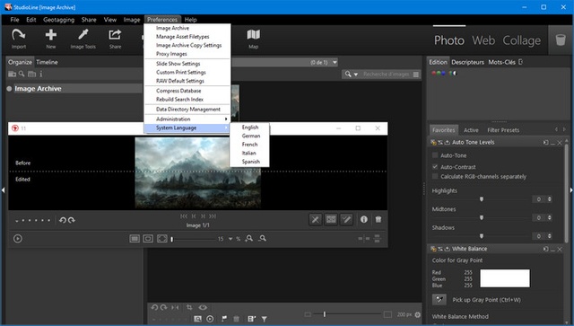The width and height of the screenshot is (574, 326).
Task: Click rotate left icon in viewer window
Action: point(63,220)
